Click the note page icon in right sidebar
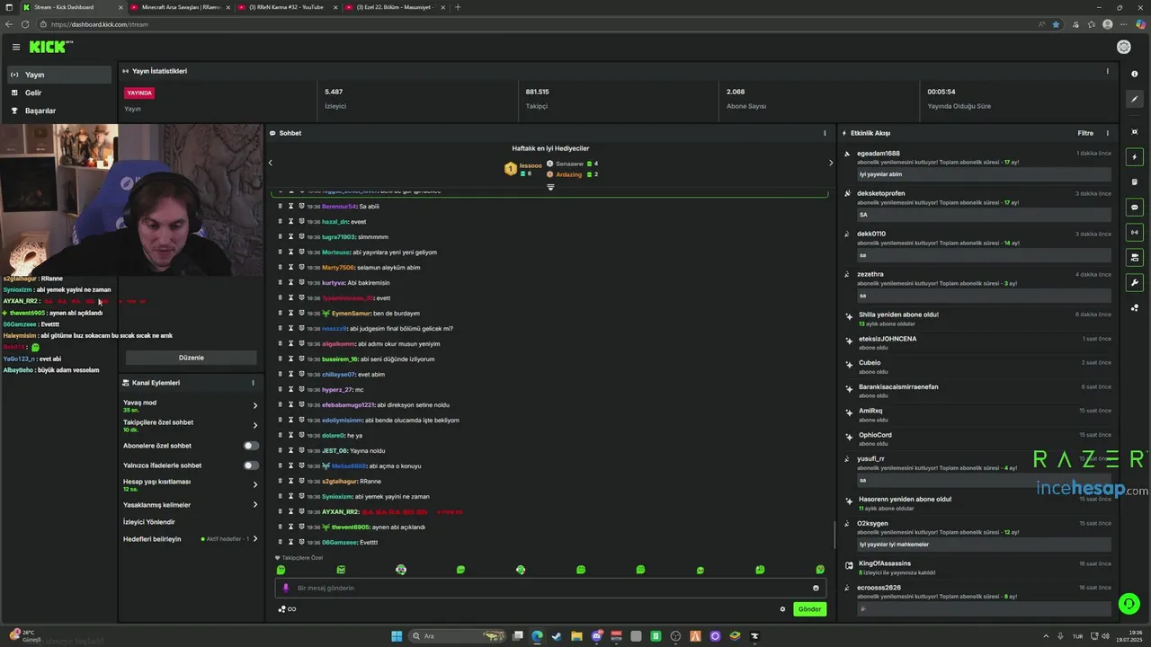The image size is (1151, 647). (x=1135, y=182)
